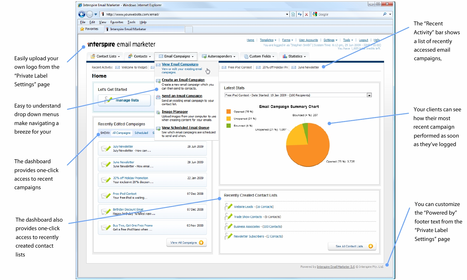Click the Google search box
Screen dimensions: 467x280
(349, 14)
